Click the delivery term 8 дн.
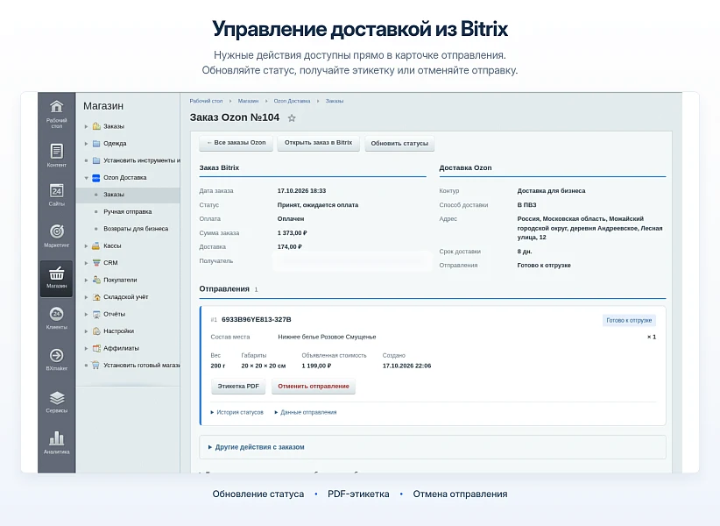Screen dimensions: 720x526 point(525,252)
